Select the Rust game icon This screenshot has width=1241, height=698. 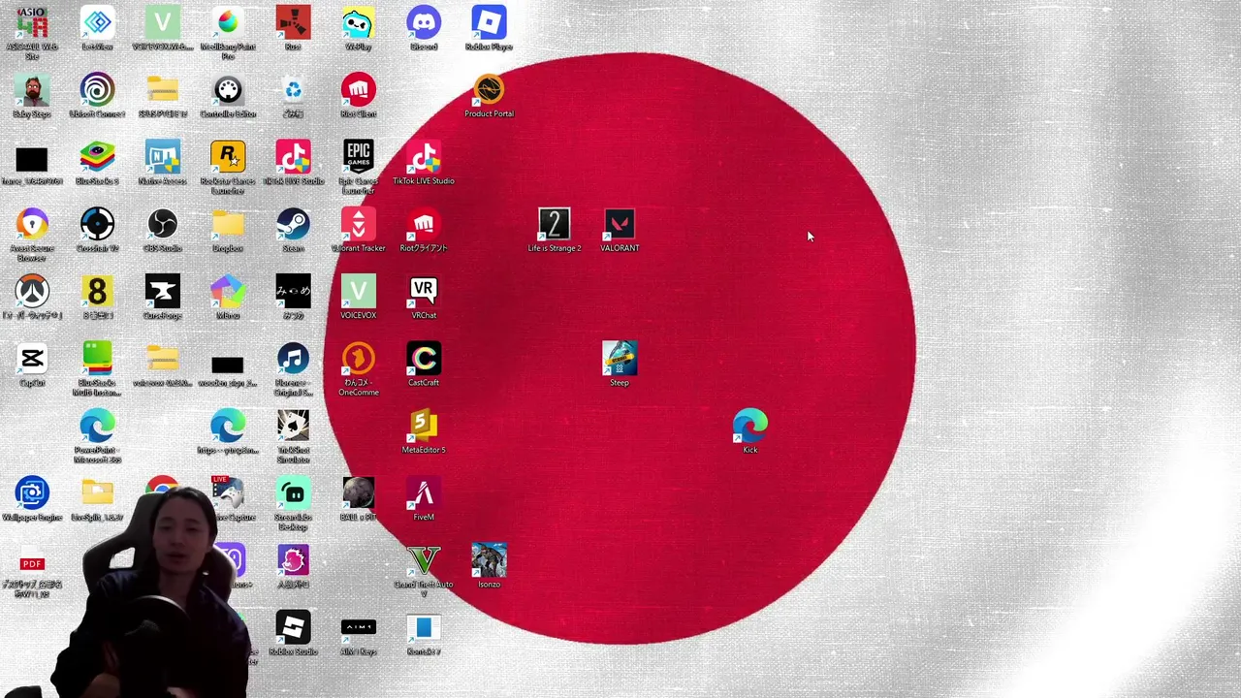[293, 23]
